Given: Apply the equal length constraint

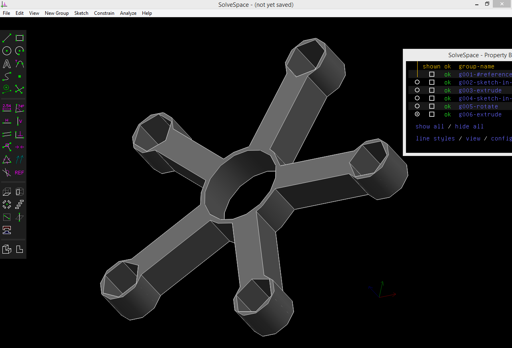Looking at the screenshot, I should click(7, 160).
